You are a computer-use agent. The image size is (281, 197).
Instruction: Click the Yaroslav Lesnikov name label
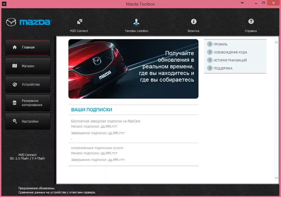tap(137, 31)
